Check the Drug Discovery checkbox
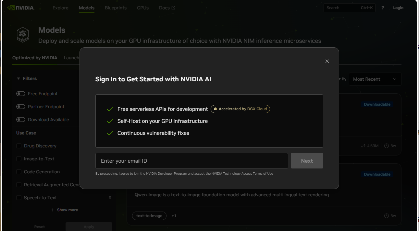Viewport: 419px width, 231px height. [x=19, y=146]
